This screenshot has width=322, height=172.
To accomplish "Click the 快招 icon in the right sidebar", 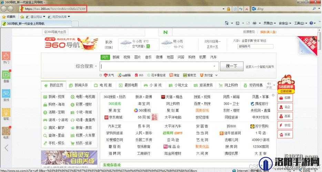I will 285,125.
